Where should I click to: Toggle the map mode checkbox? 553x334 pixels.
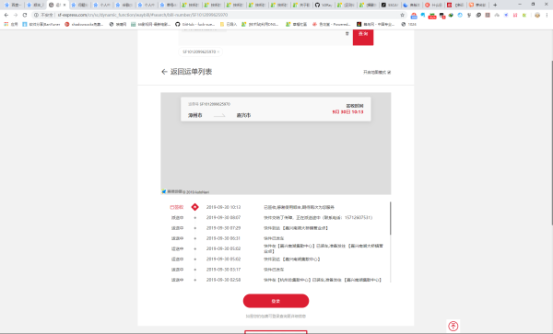coord(389,72)
